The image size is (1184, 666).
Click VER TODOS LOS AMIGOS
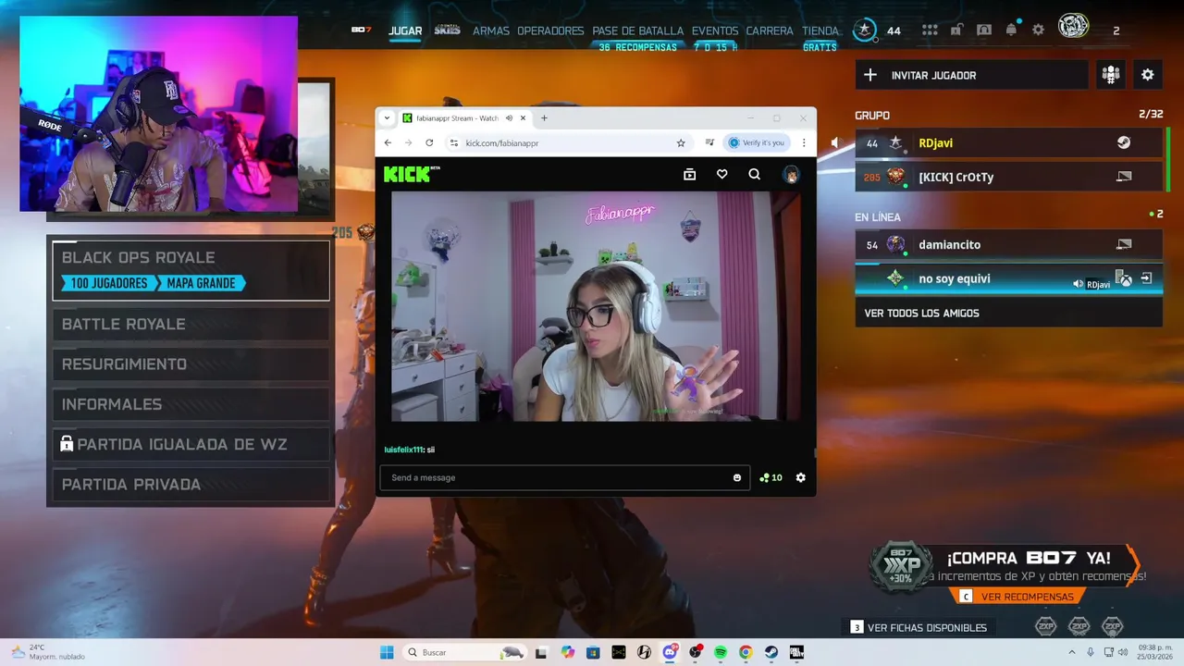tap(1008, 313)
